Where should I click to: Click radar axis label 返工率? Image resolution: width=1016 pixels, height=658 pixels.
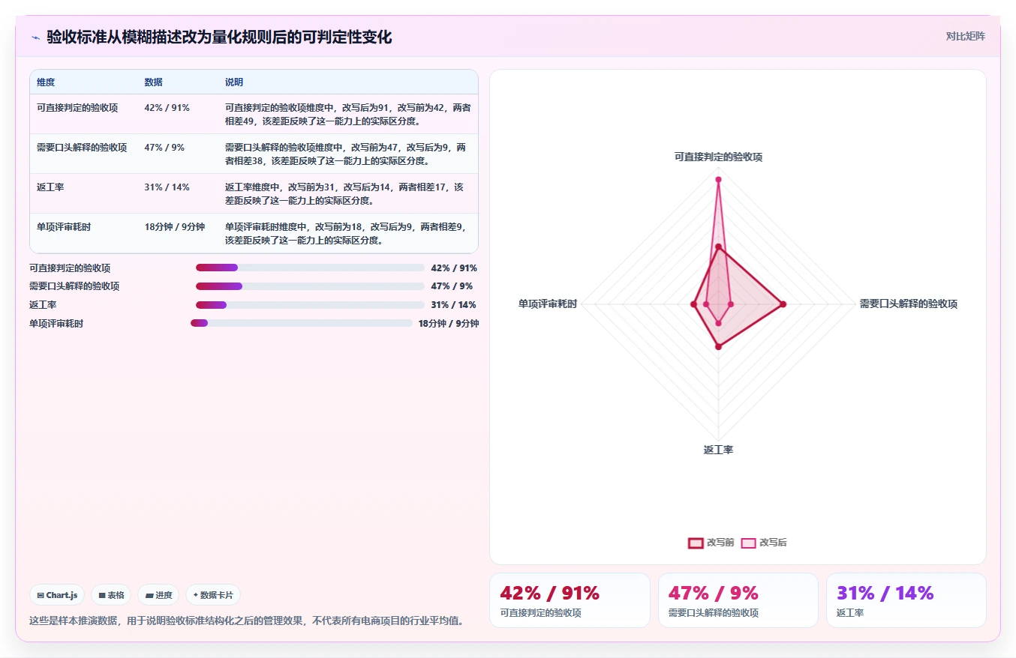coord(718,450)
